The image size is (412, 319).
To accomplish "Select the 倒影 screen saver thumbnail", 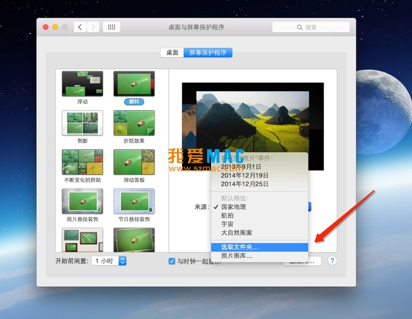I will pos(82,123).
